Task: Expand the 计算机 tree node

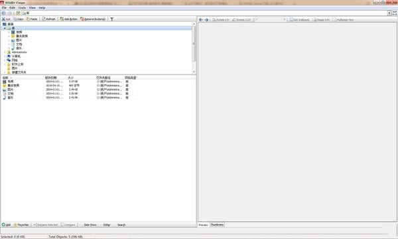Action: pos(5,56)
